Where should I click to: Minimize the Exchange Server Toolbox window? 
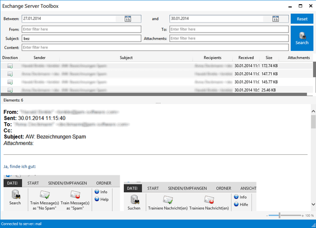point(290,6)
